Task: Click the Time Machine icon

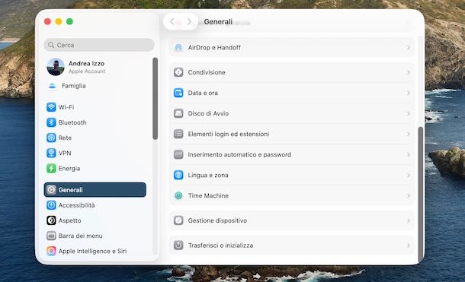Action: 178,195
